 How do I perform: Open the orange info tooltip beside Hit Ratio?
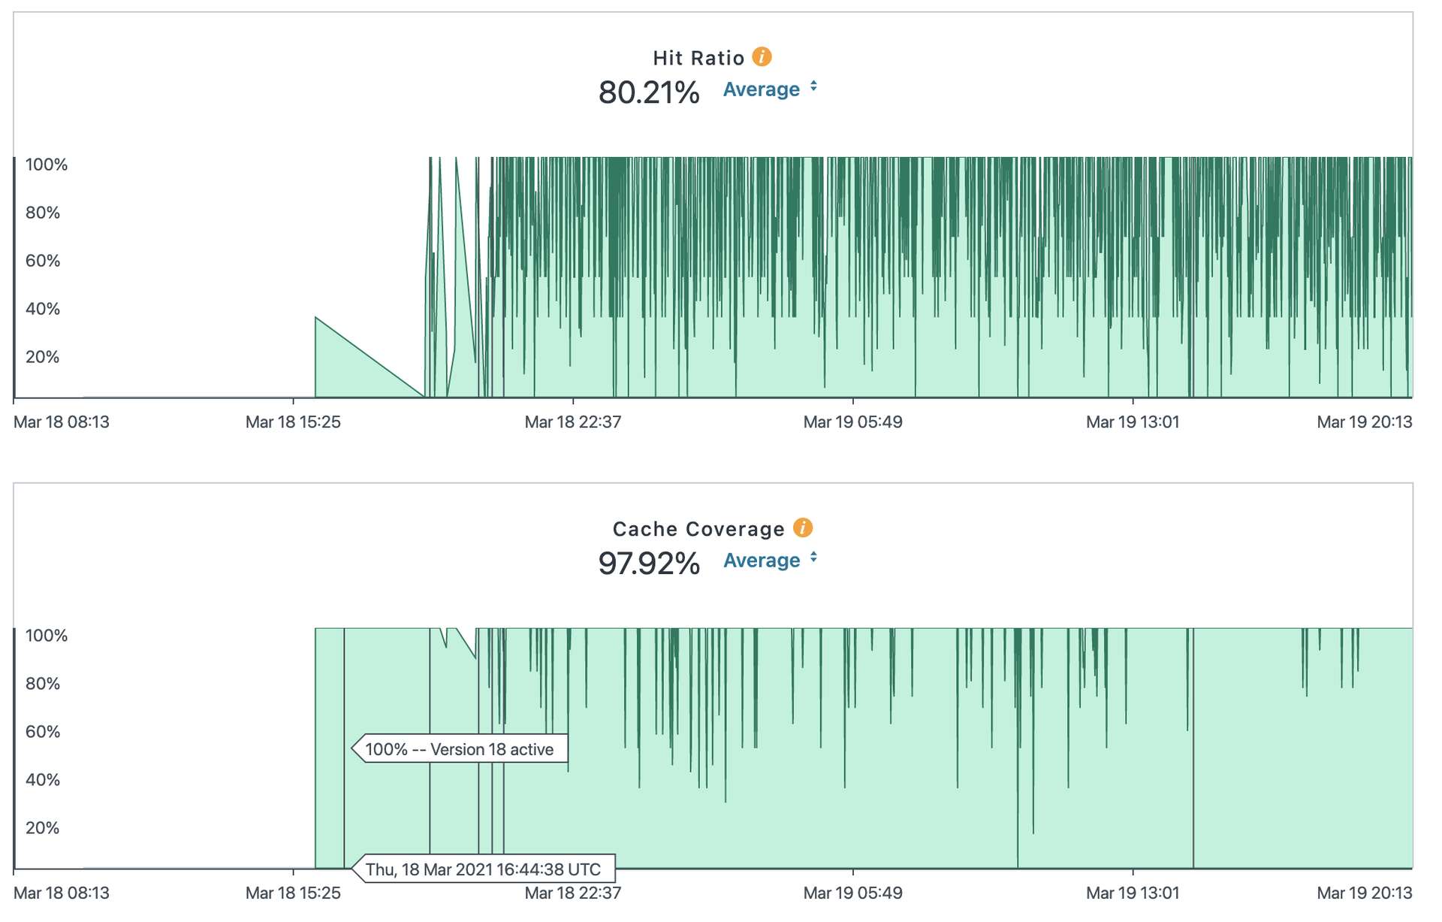tap(762, 56)
